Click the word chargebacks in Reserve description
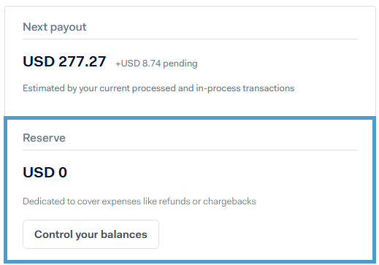Screen dimensions: 379x265 229,201
